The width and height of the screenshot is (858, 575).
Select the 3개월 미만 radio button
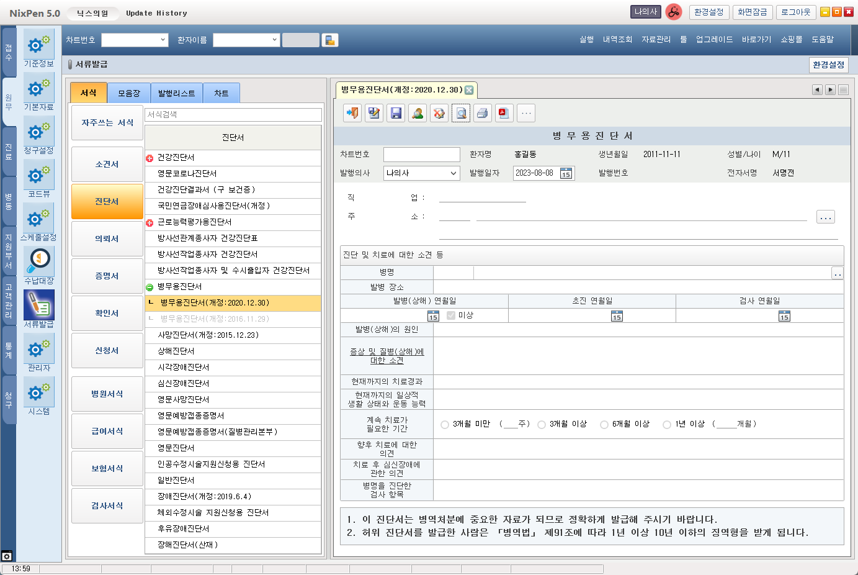point(445,425)
